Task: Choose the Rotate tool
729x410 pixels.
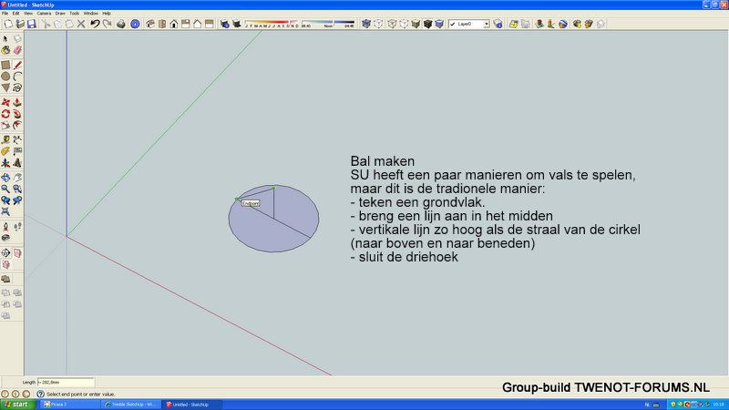Action: pos(5,114)
